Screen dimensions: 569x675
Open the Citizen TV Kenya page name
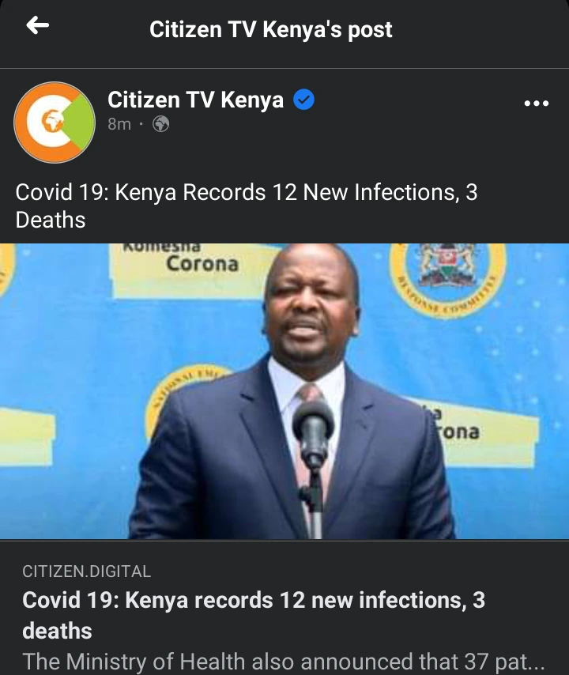pos(195,100)
